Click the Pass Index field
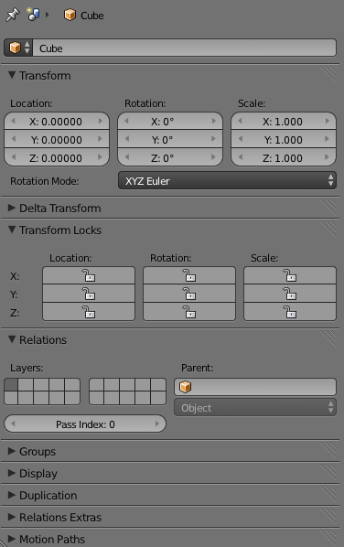This screenshot has height=547, width=344. (x=85, y=424)
